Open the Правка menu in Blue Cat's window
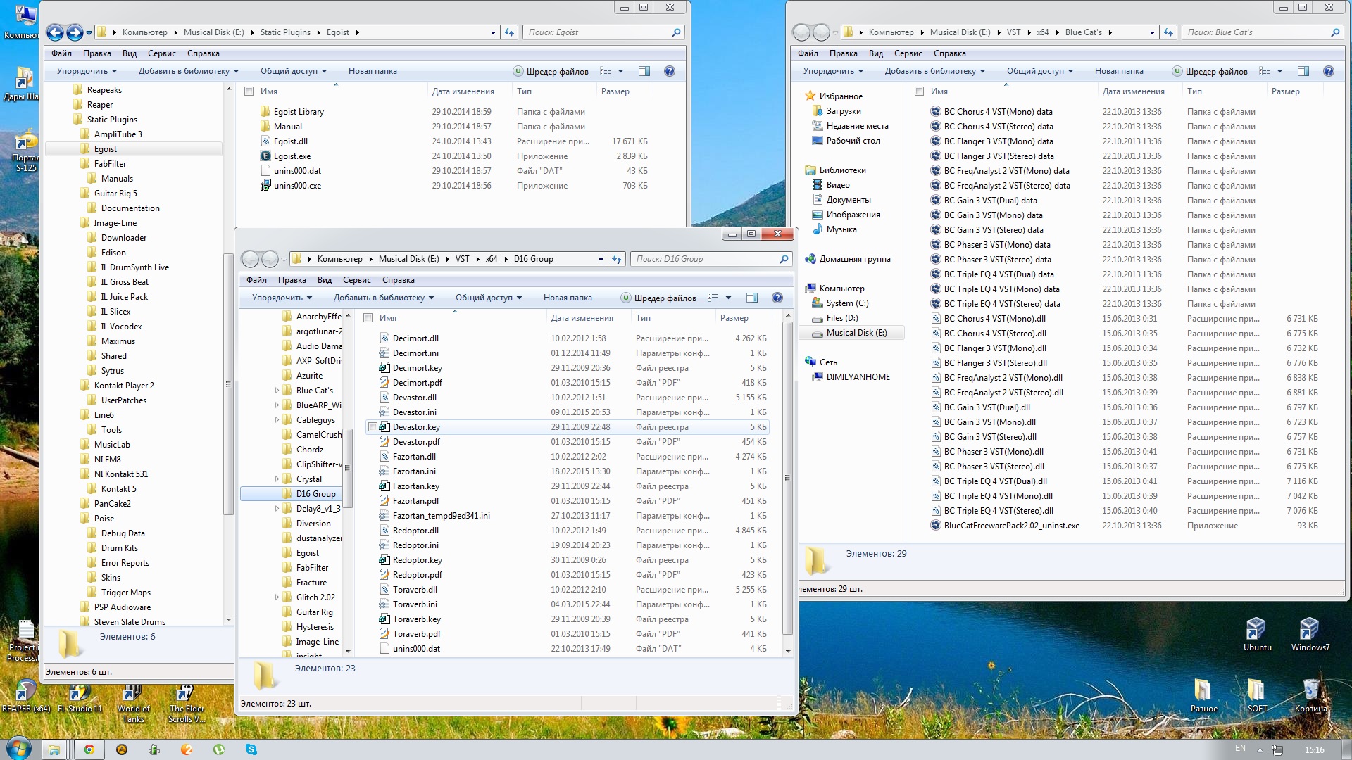1352x760 pixels. point(843,53)
